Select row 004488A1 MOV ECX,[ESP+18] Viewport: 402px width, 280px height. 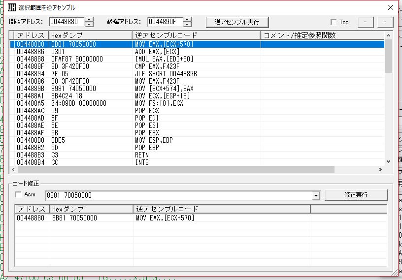(x=197, y=96)
